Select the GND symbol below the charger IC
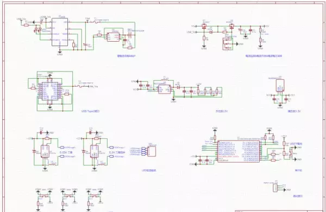 pyautogui.click(x=60, y=53)
